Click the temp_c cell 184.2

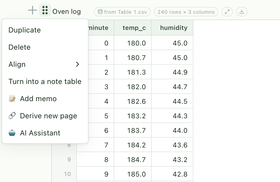coord(133,145)
